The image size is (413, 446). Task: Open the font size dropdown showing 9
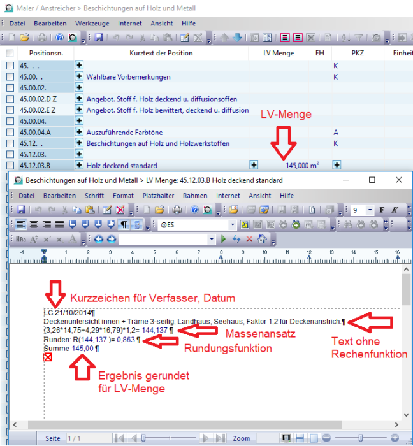pyautogui.click(x=370, y=210)
